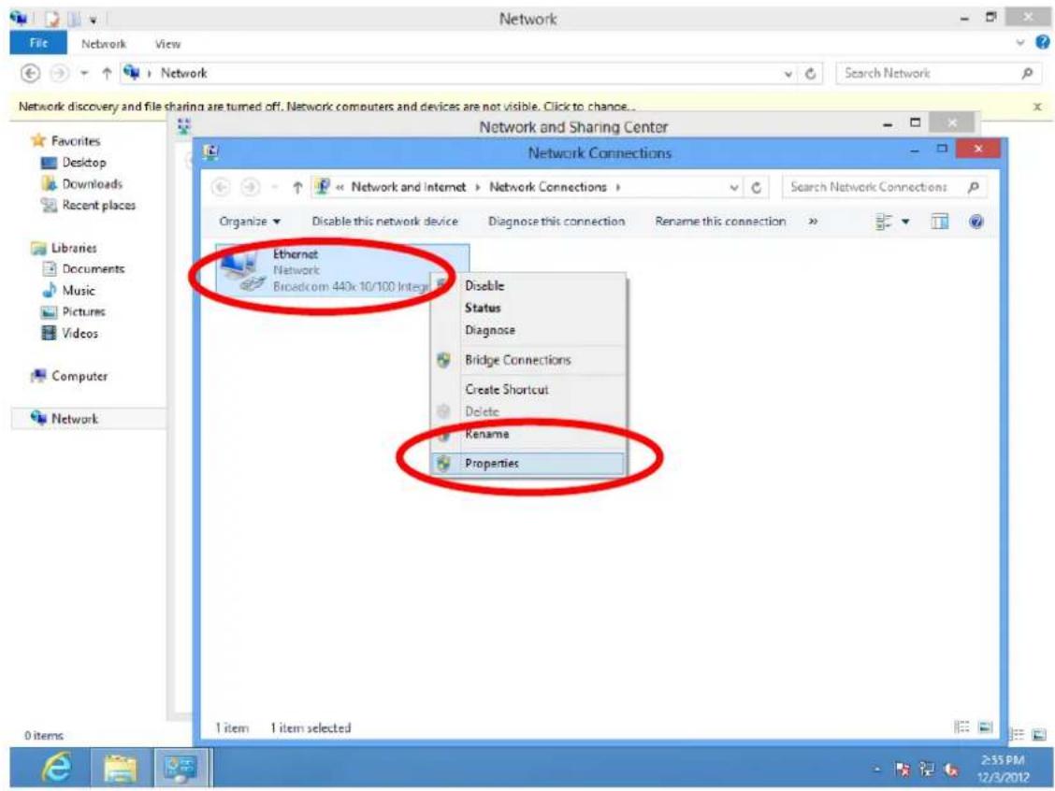Toggle the preview pane icon

(x=940, y=222)
